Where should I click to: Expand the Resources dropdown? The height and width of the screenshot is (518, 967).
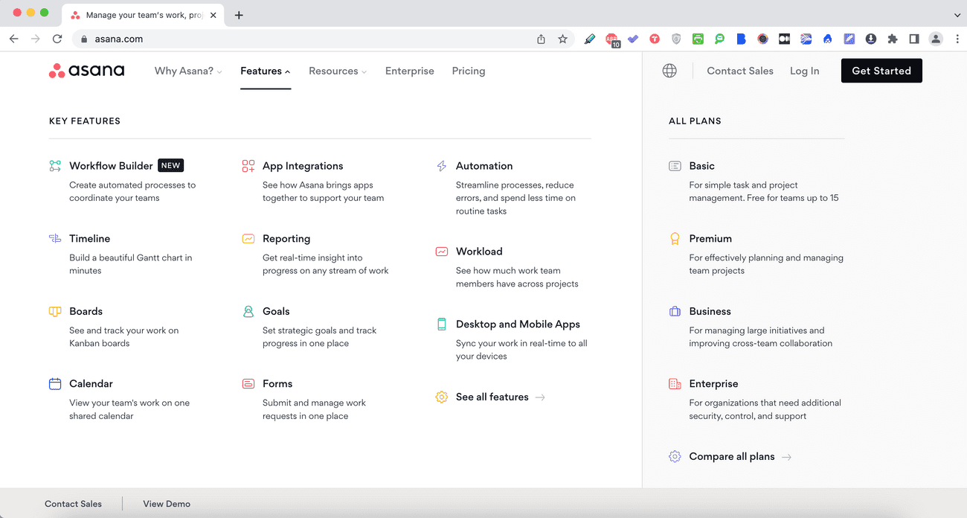338,71
